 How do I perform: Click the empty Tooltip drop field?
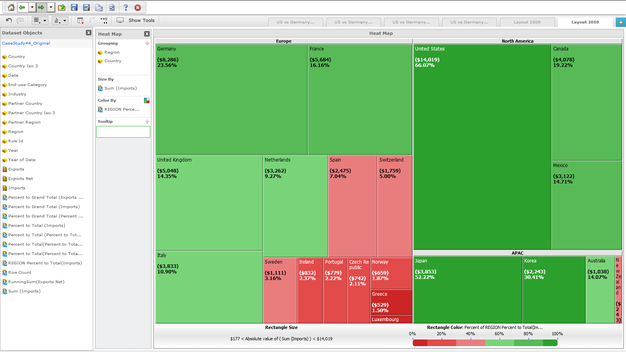123,132
